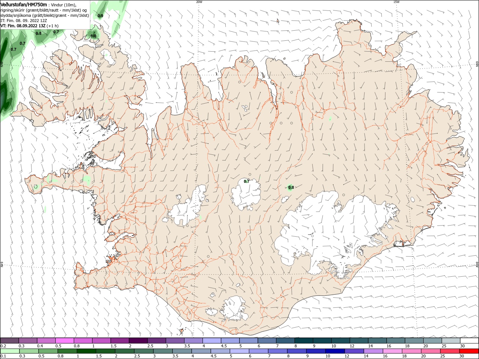Pick the 14 swatch in the lower legend row
This screenshot has height=359, width=479.
pos(373,351)
